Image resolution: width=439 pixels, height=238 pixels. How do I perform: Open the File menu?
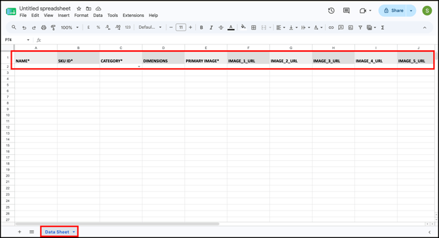23,15
